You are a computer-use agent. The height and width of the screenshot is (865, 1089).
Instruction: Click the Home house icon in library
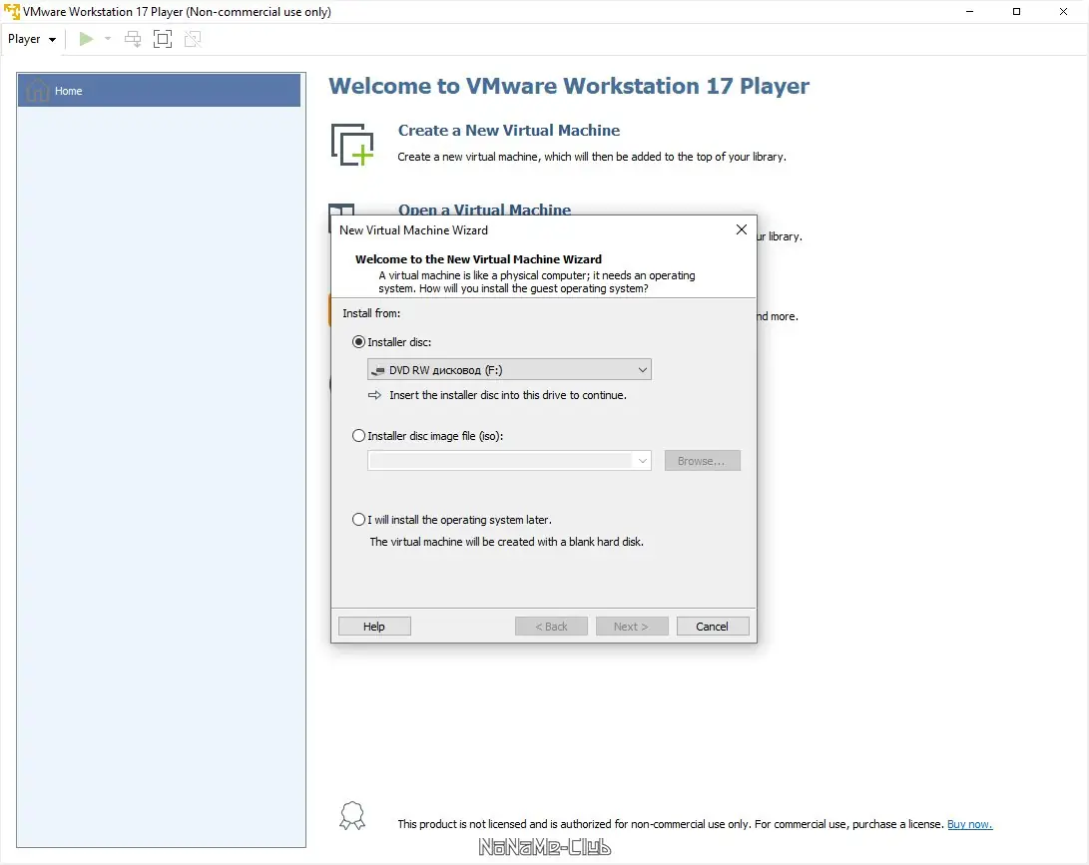pos(38,90)
